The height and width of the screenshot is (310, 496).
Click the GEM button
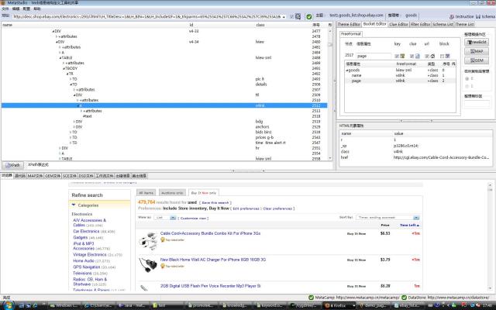(x=477, y=60)
